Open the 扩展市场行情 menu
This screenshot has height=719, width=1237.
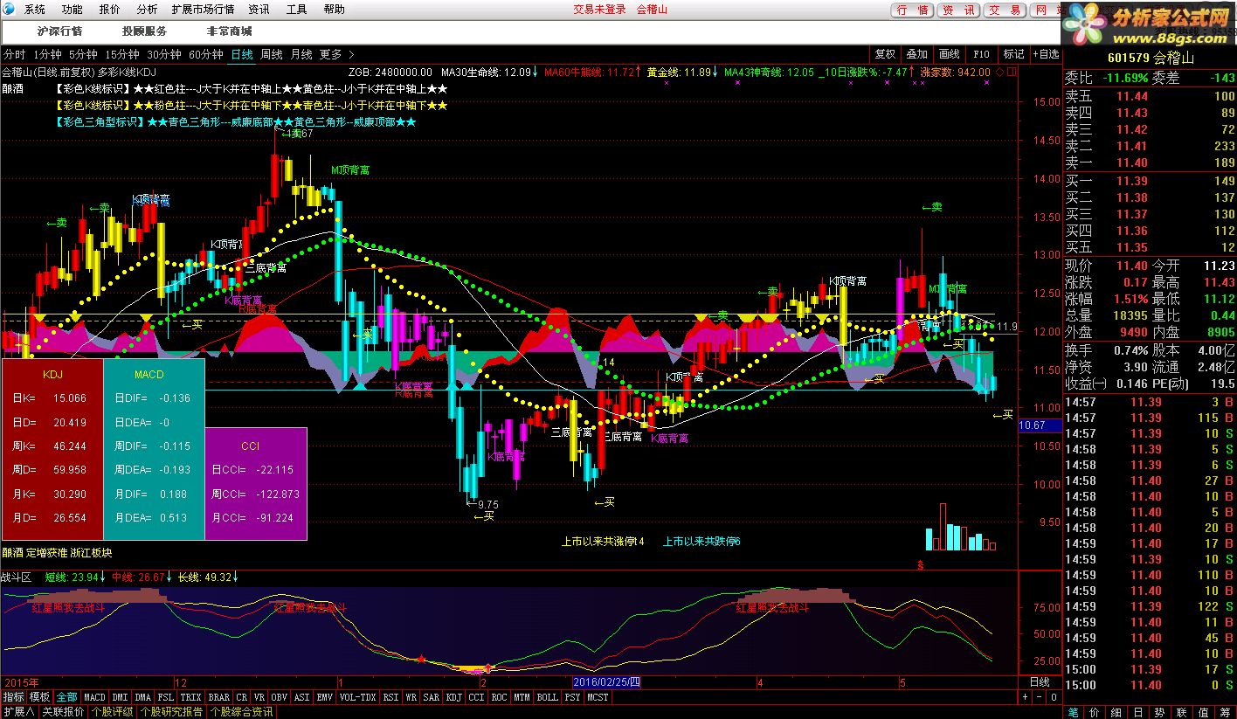[203, 10]
